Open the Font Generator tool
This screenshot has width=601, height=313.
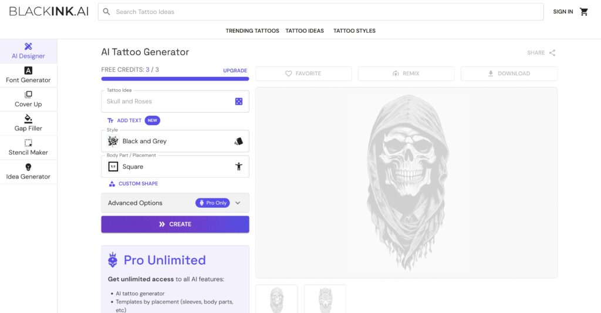click(28, 75)
